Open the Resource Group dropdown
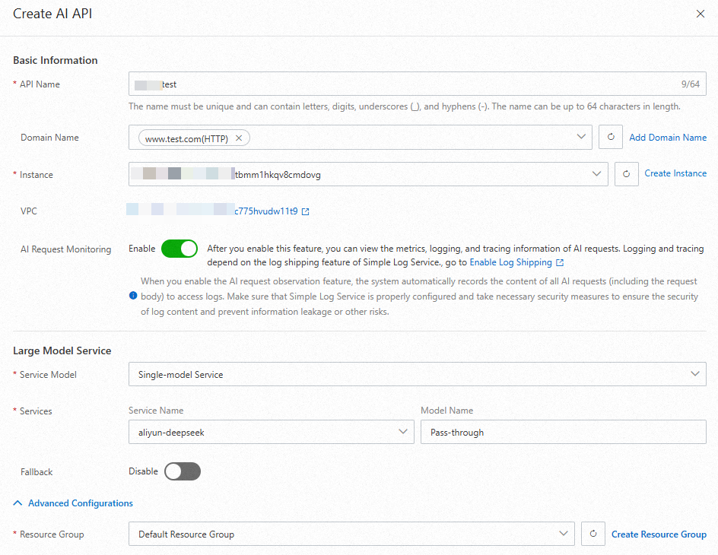 click(563, 534)
